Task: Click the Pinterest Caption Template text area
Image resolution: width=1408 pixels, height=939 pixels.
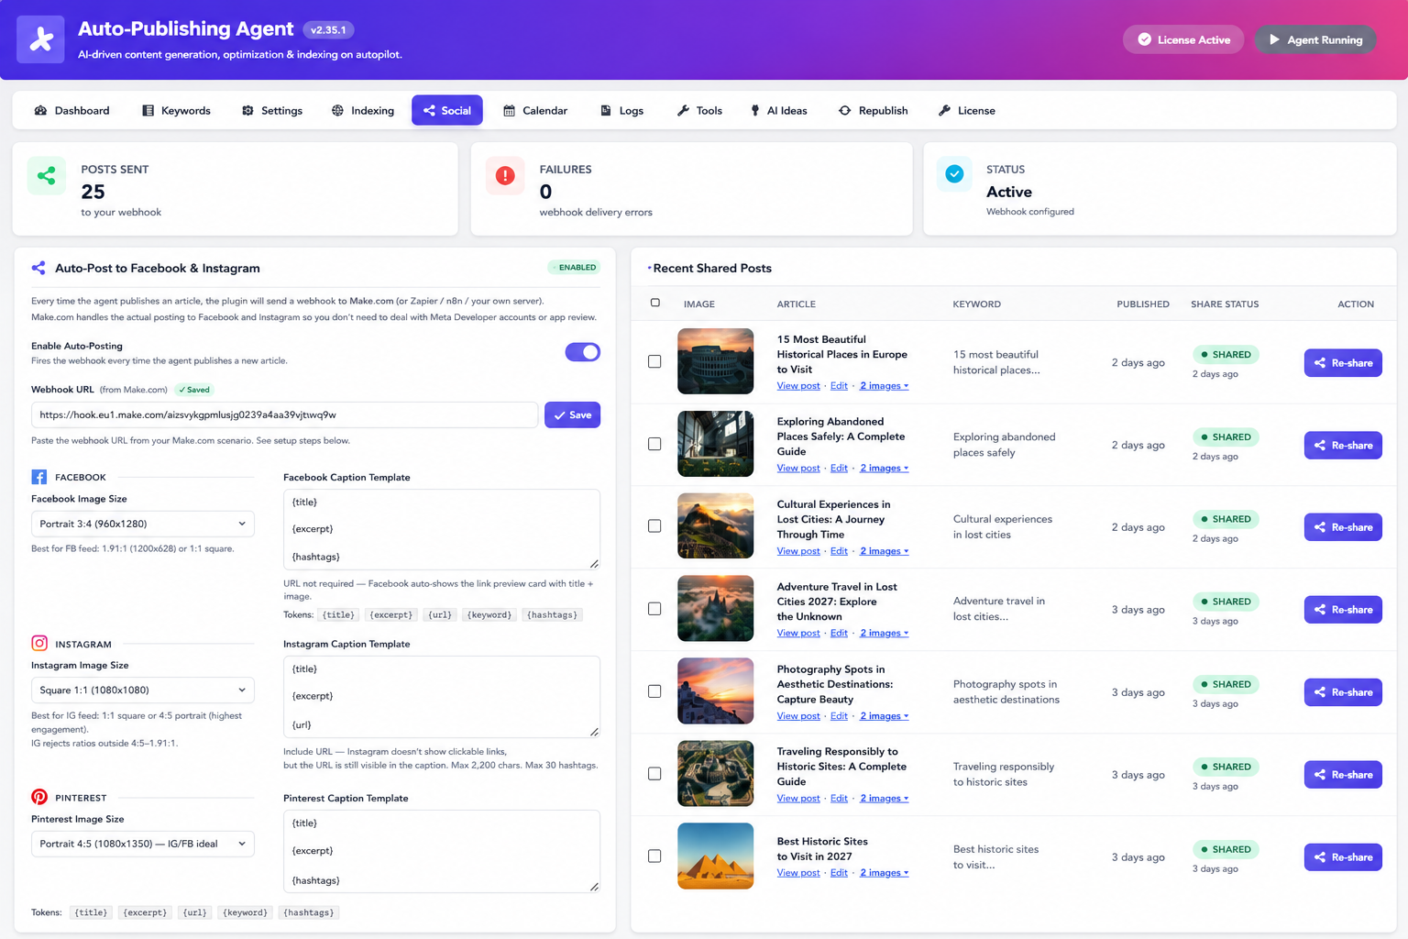Action: 441,851
